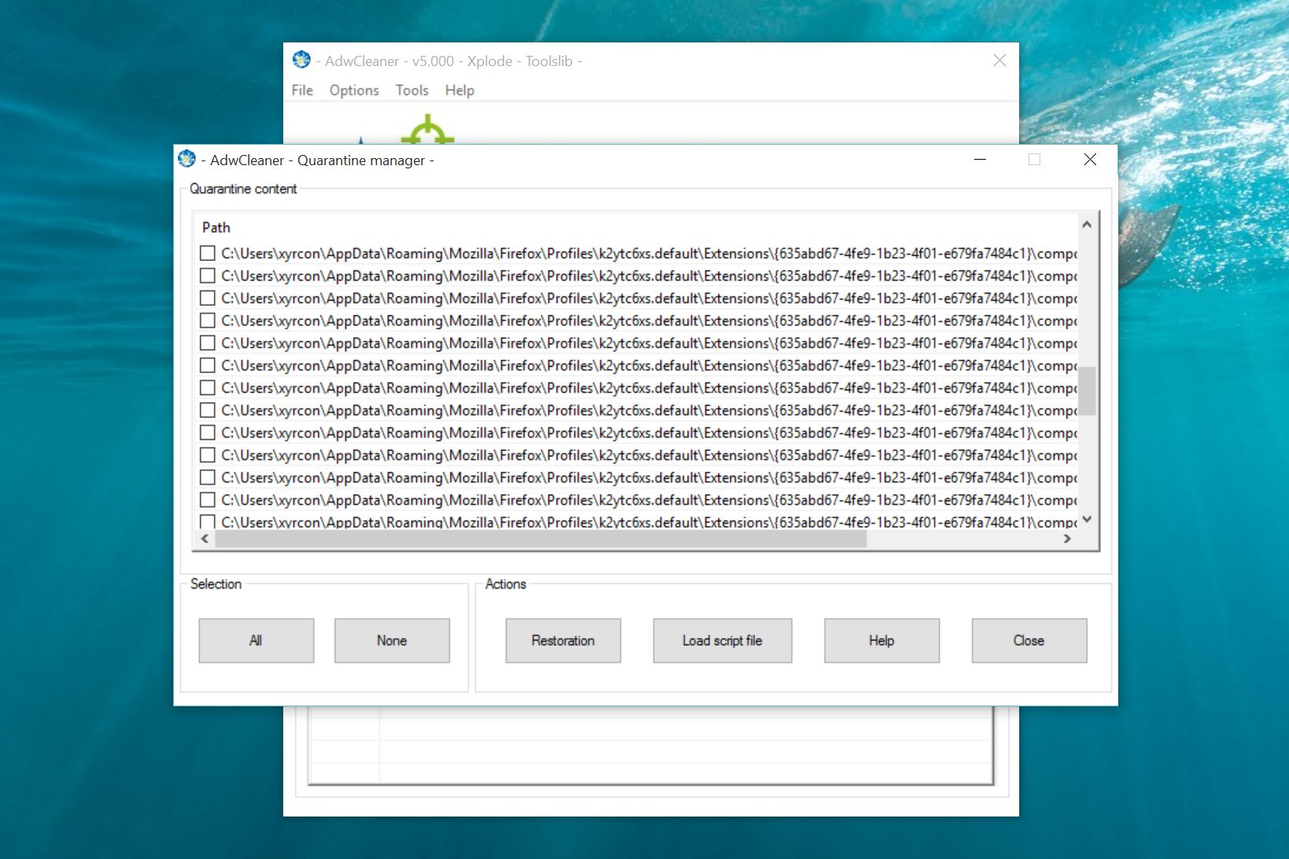Open the Help menu in the main window menu bar
This screenshot has width=1289, height=859.
(x=460, y=90)
